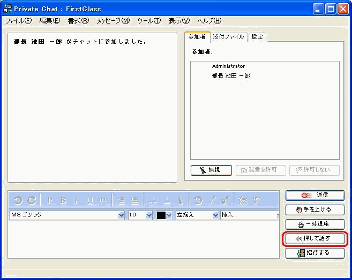The image size is (352, 280).
Task: Toggle Underline formatting in the toolbar
Action: (x=89, y=200)
